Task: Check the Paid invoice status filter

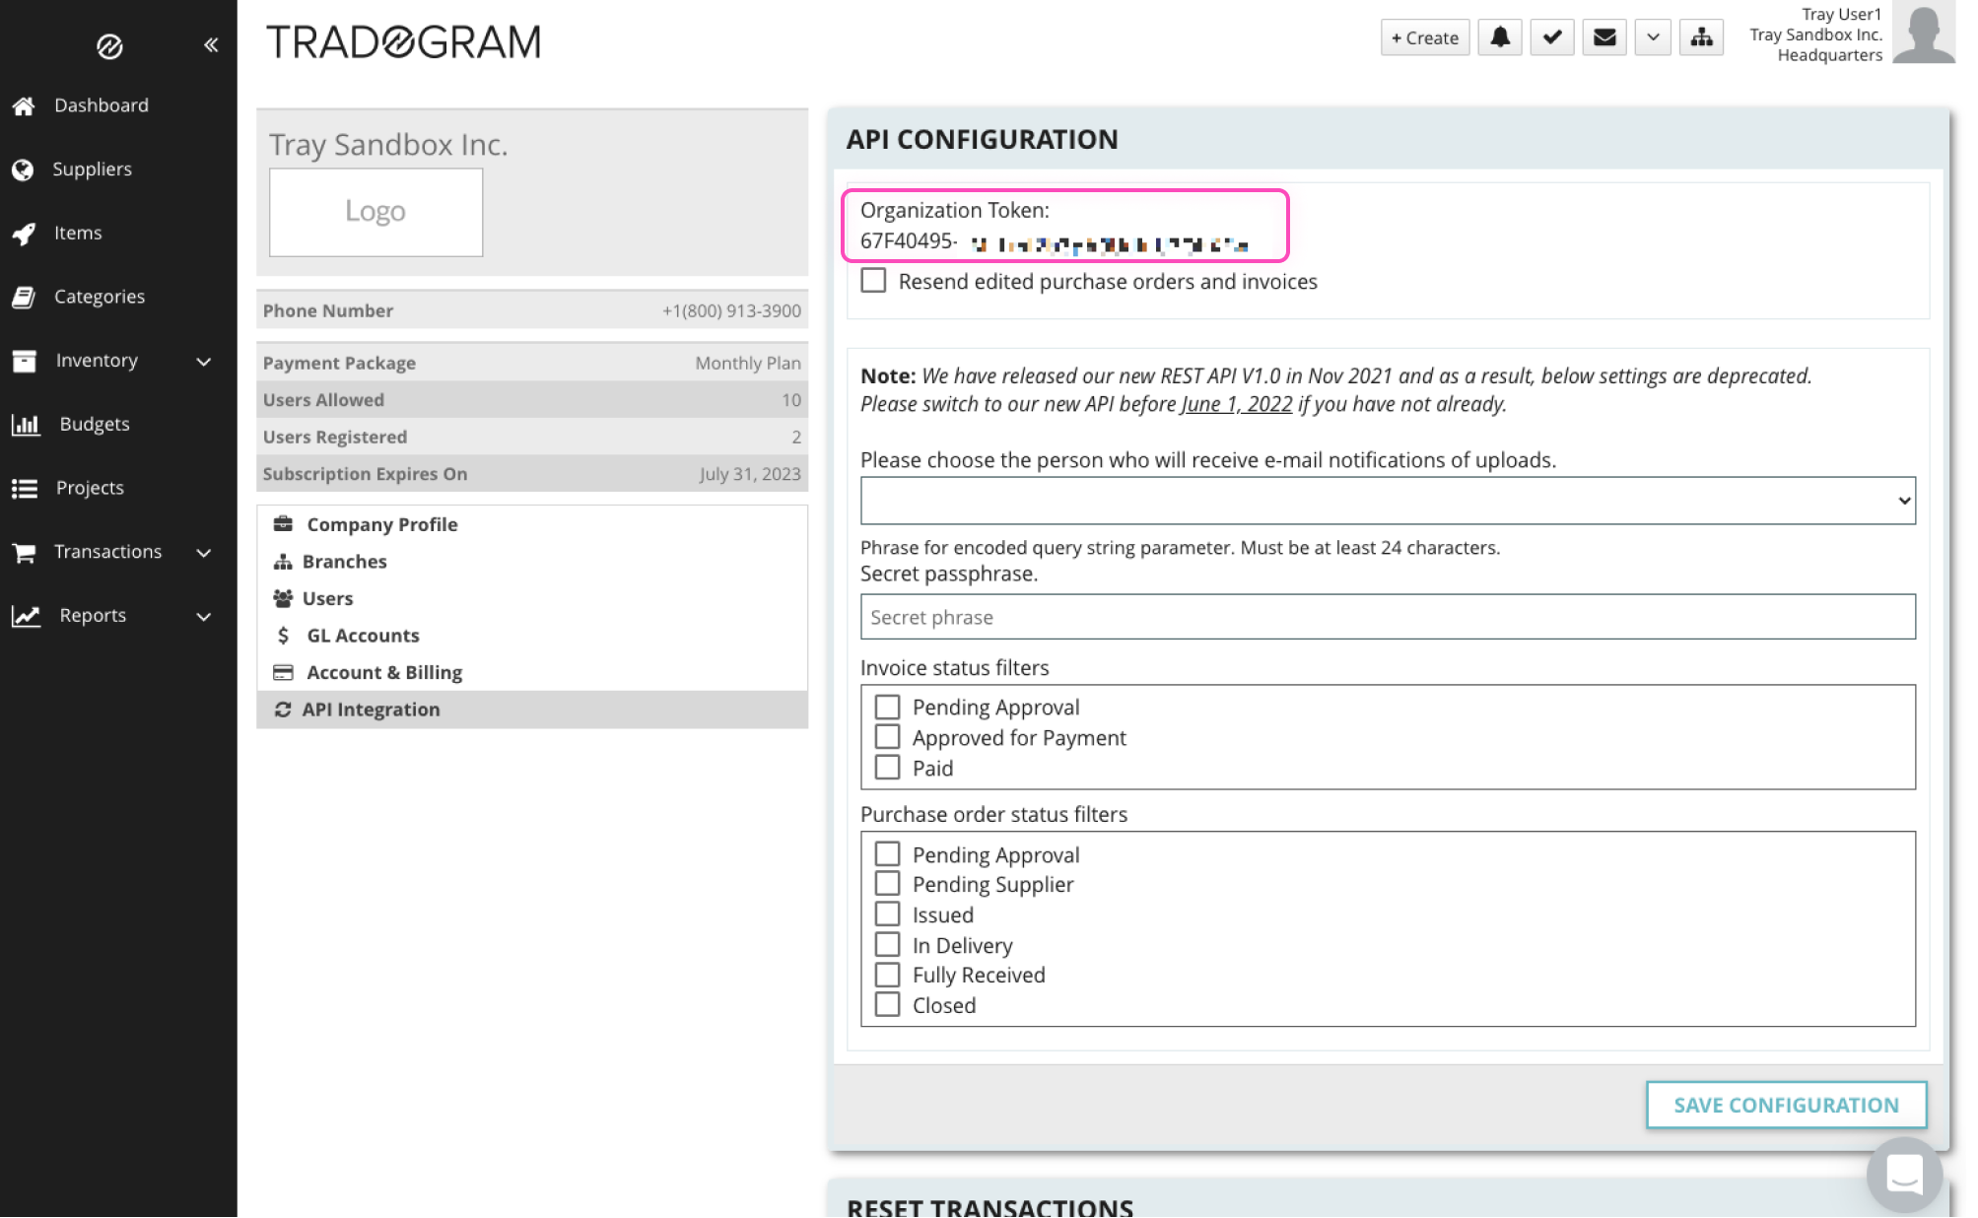Action: coord(887,767)
